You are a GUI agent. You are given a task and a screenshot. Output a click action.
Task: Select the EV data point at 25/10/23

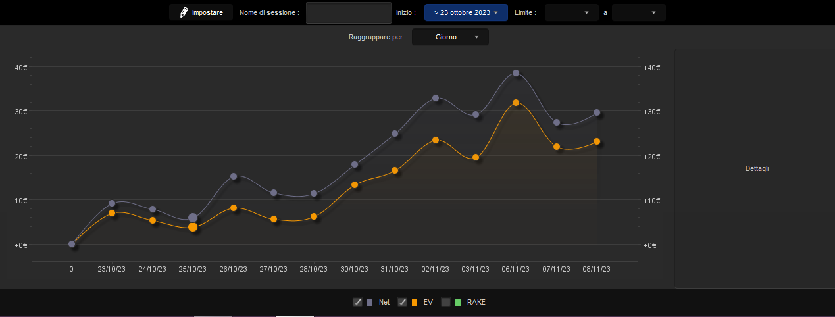193,227
